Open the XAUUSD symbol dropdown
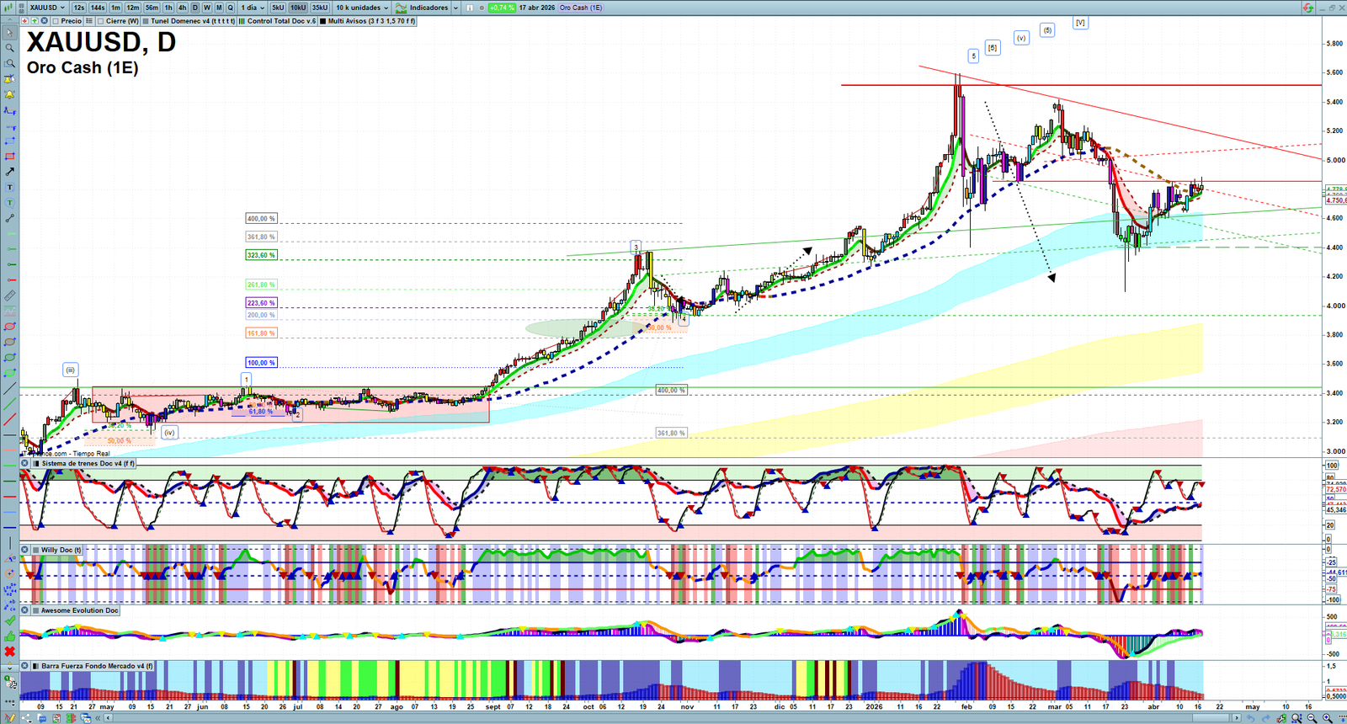This screenshot has width=1347, height=724. point(47,8)
